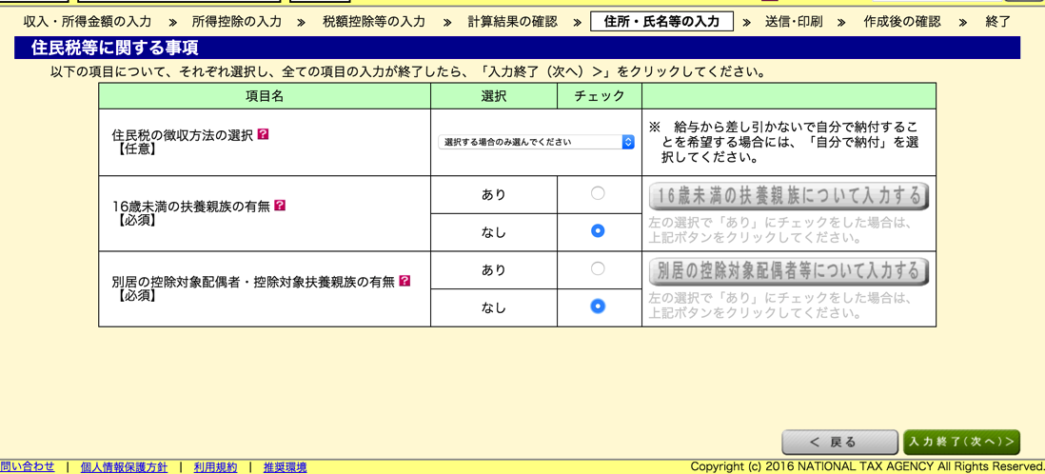Open 利用規約 link
Viewport: 1045px width, 474px height.
215,467
